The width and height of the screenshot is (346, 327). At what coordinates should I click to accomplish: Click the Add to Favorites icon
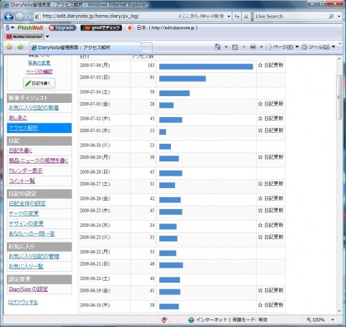(x=20, y=47)
